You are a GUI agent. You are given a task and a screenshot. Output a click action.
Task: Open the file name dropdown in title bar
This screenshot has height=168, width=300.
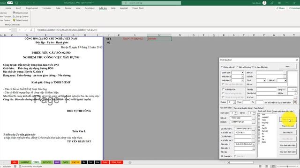coord(93,3)
